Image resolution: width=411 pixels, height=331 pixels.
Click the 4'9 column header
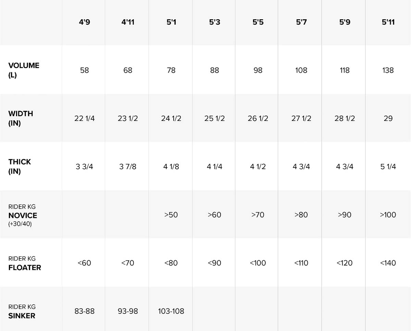point(84,22)
